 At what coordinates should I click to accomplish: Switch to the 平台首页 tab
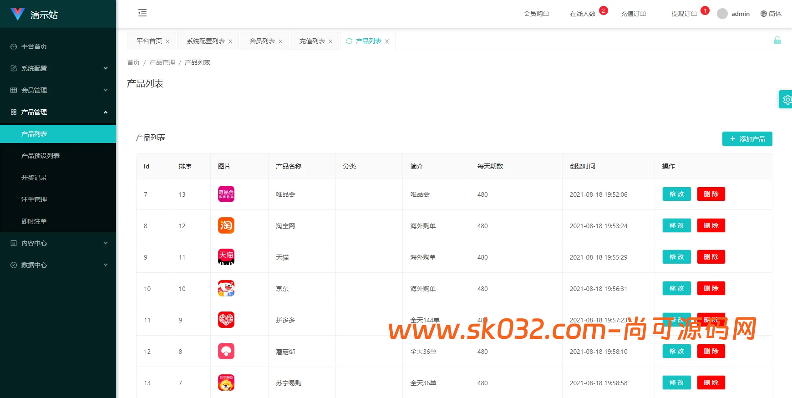point(149,41)
